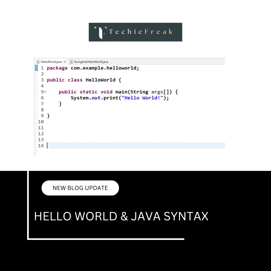This screenshot has height=271, width=271.
Task: Click line number 14 in the gutter
Action: point(41,146)
